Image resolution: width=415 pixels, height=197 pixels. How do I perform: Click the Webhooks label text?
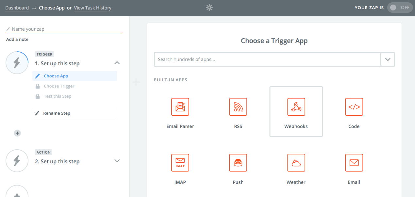tap(296, 126)
